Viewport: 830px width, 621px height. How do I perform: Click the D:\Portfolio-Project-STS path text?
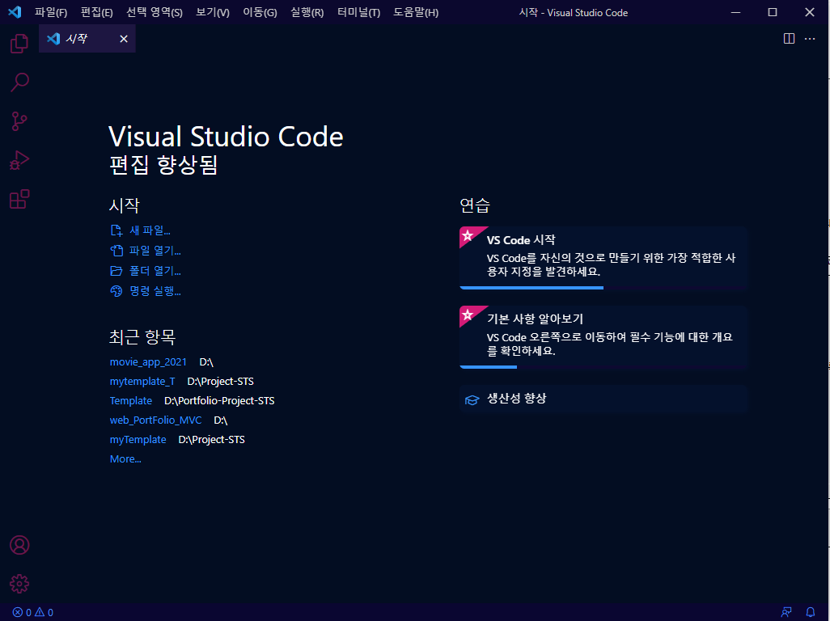[x=219, y=401]
